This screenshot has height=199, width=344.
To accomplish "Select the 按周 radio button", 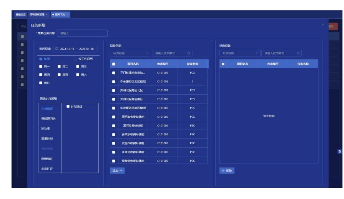I will click(41, 59).
